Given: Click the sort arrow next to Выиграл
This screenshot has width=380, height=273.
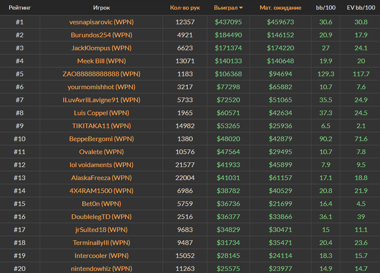Looking at the screenshot, I should point(241,8).
